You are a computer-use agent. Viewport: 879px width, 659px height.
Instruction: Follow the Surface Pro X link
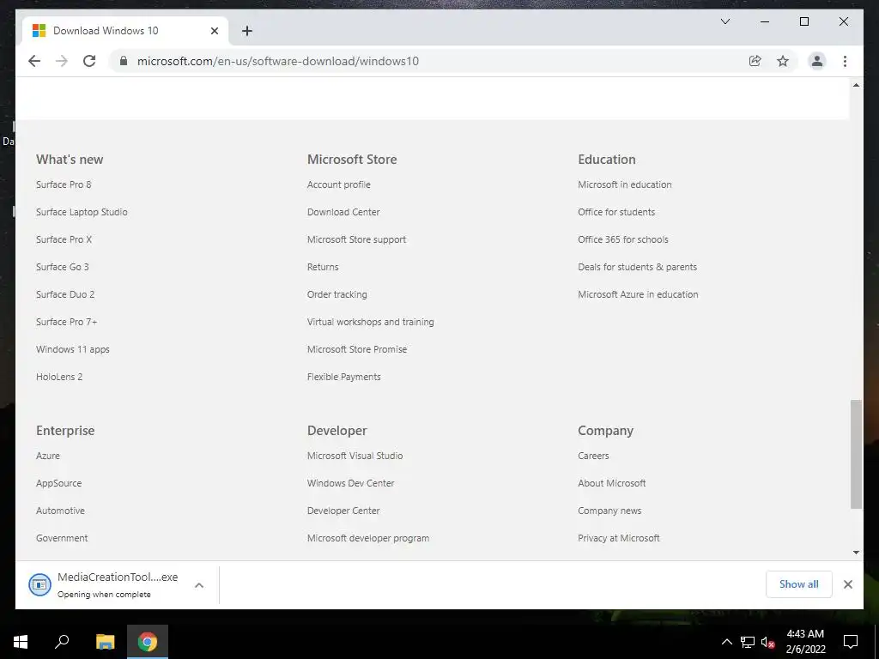64,239
